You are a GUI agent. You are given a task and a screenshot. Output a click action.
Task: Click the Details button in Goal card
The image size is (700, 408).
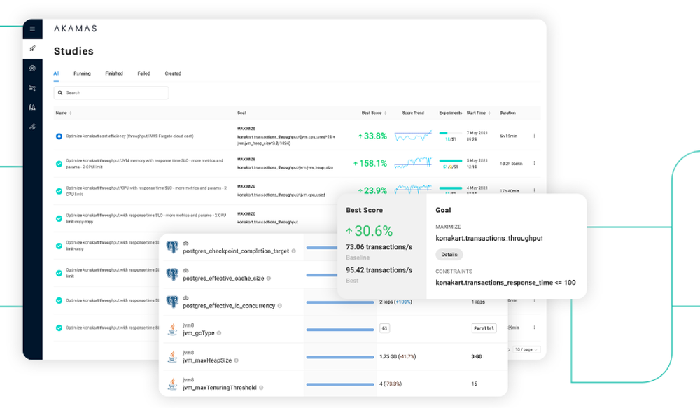[449, 255]
